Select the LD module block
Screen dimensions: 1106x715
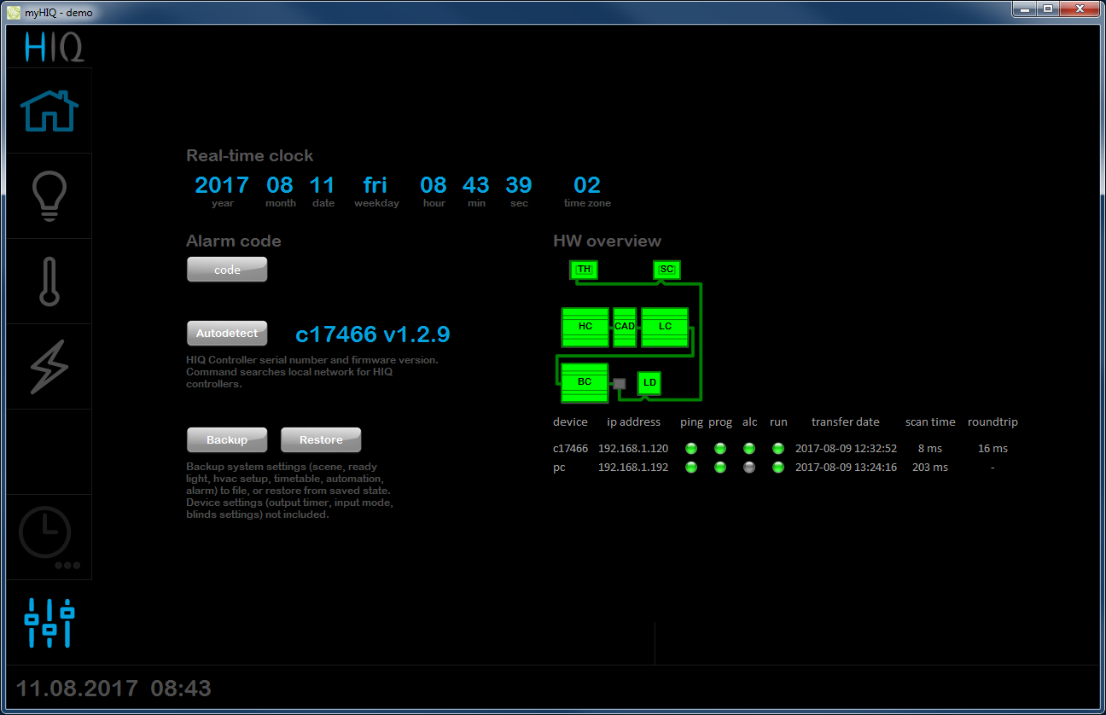[x=649, y=382]
